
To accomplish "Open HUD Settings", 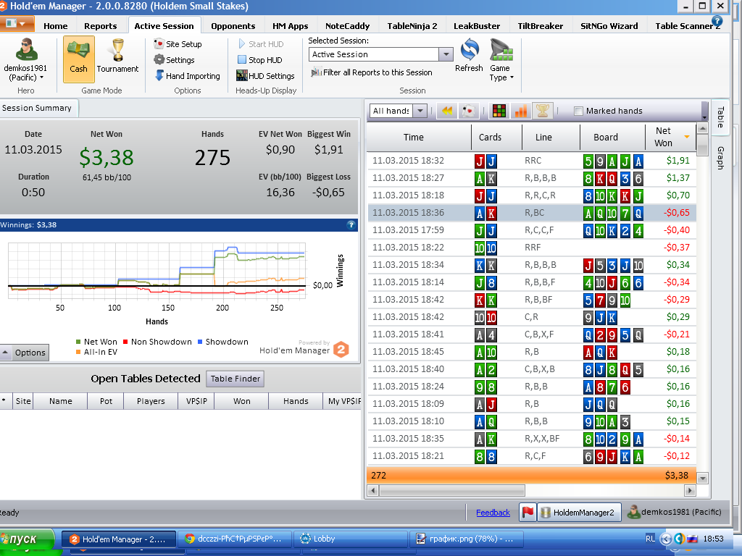I will coord(265,75).
